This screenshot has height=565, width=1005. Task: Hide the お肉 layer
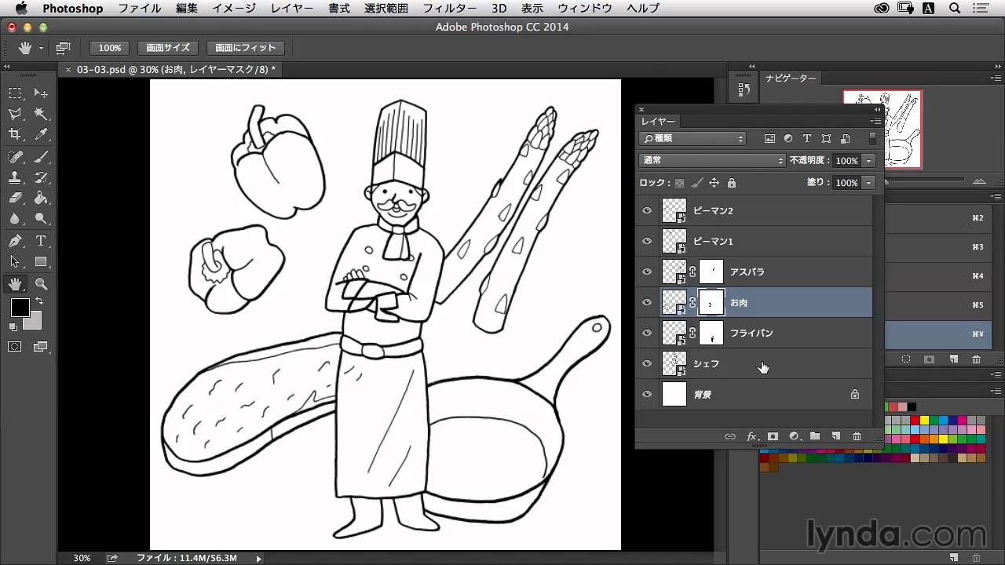(647, 302)
